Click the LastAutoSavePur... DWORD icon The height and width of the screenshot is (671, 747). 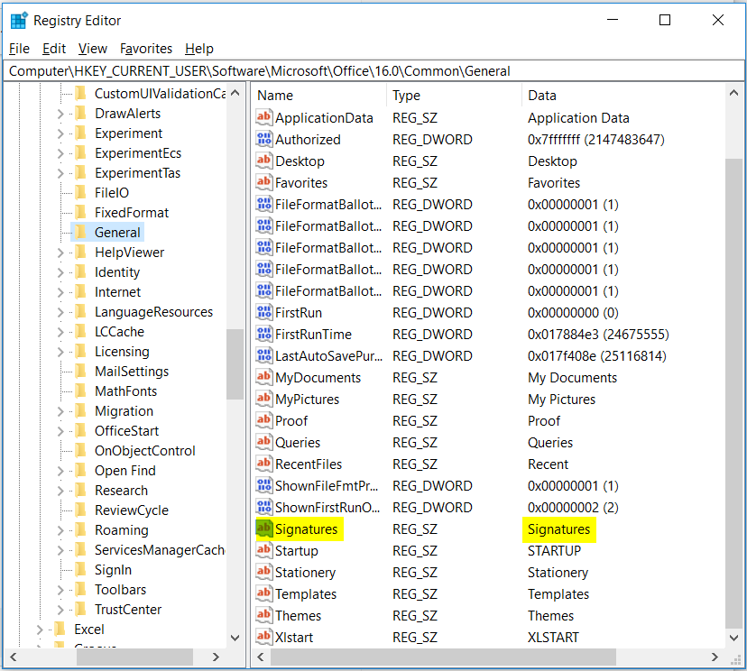pos(264,355)
